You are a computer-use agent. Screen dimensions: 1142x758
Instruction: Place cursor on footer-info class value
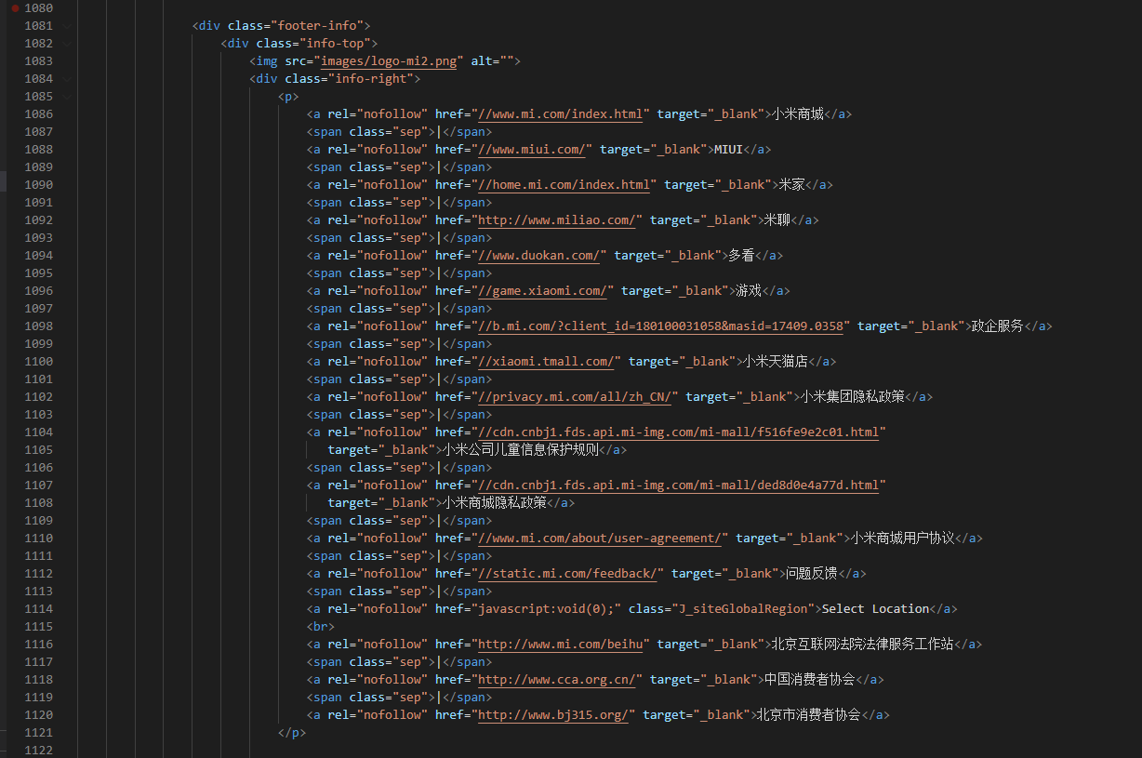(x=316, y=25)
